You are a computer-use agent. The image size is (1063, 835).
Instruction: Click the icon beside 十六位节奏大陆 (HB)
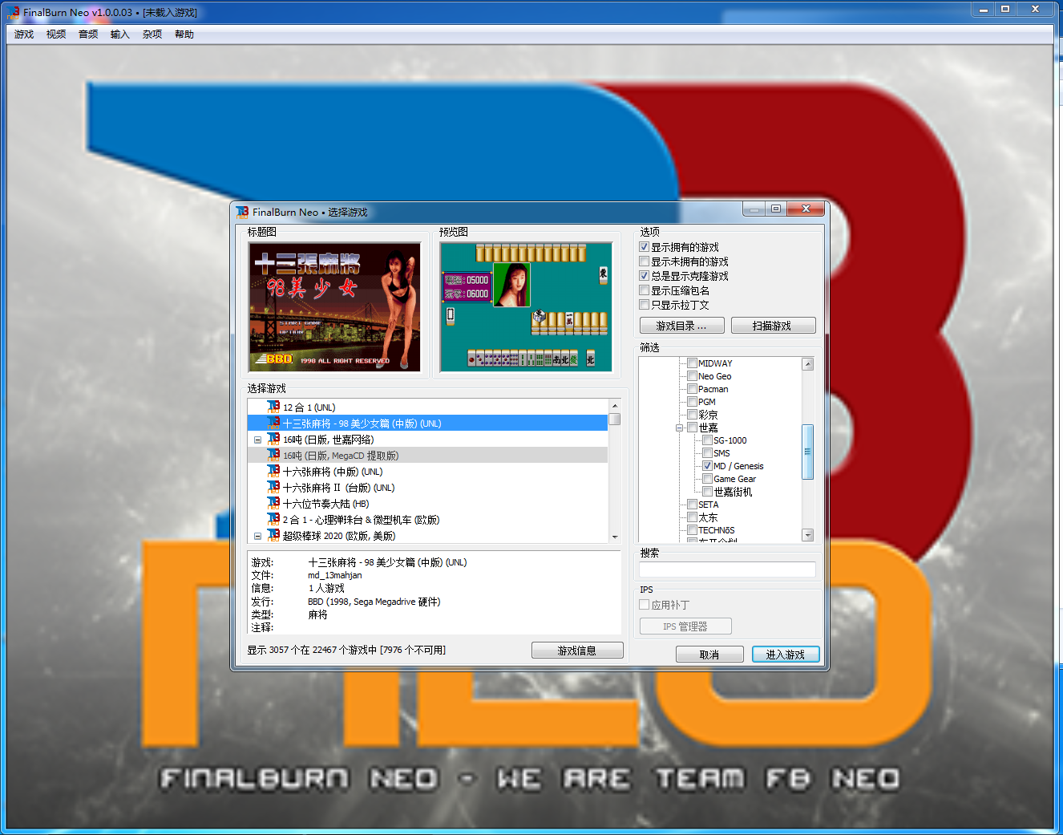click(273, 503)
